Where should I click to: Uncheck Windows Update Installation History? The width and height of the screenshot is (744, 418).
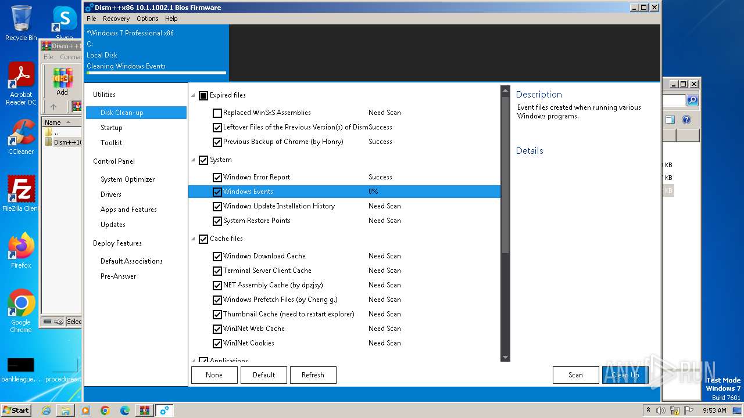[x=217, y=207]
